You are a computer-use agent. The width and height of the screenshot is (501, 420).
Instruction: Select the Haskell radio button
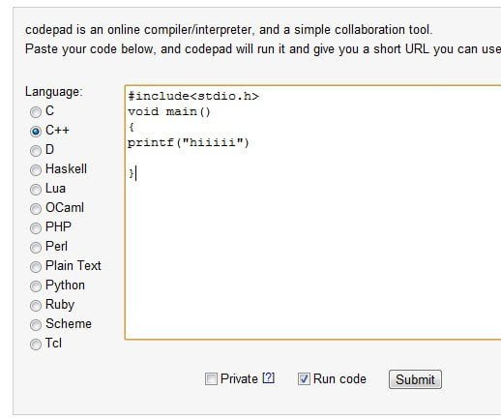point(36,170)
